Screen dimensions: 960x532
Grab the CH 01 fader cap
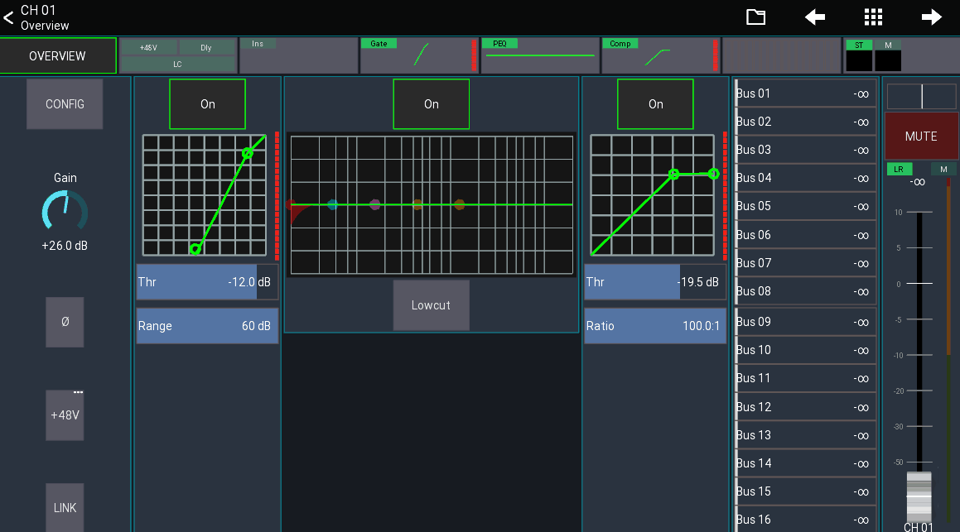[x=919, y=496]
